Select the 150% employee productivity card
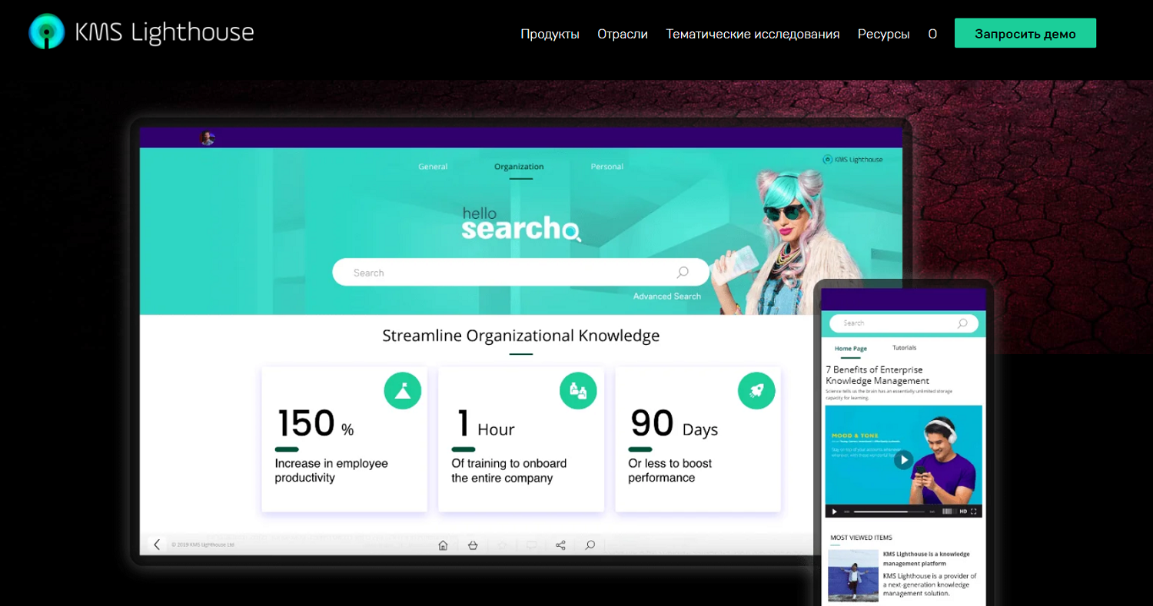The image size is (1153, 606). (344, 439)
